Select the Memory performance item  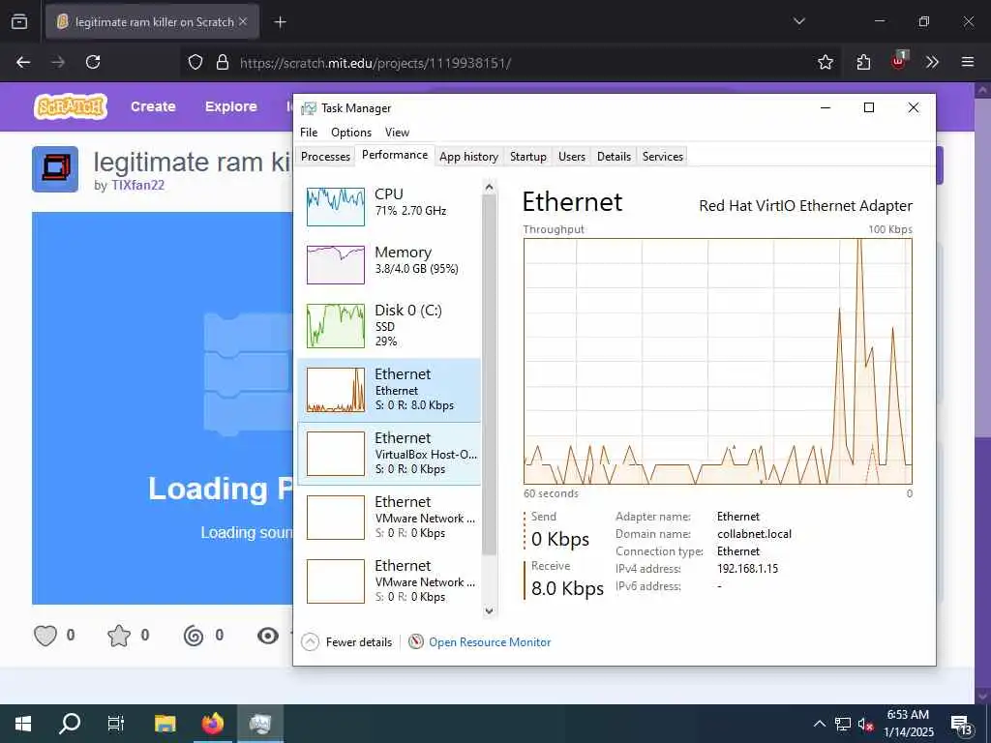coord(389,263)
